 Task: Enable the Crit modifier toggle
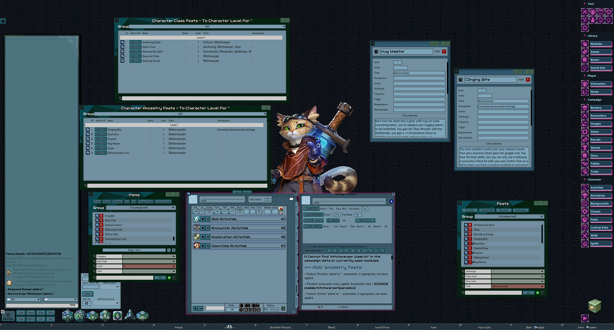pos(41,319)
